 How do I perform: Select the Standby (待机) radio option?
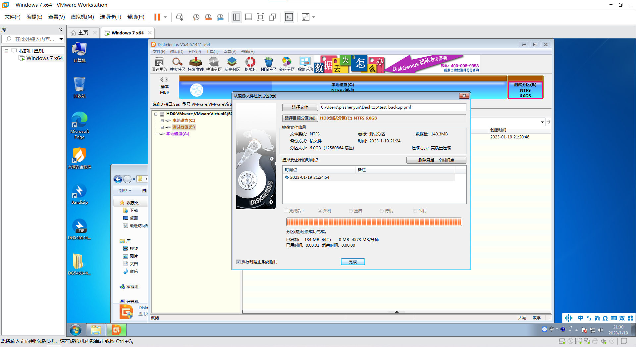pyautogui.click(x=382, y=211)
